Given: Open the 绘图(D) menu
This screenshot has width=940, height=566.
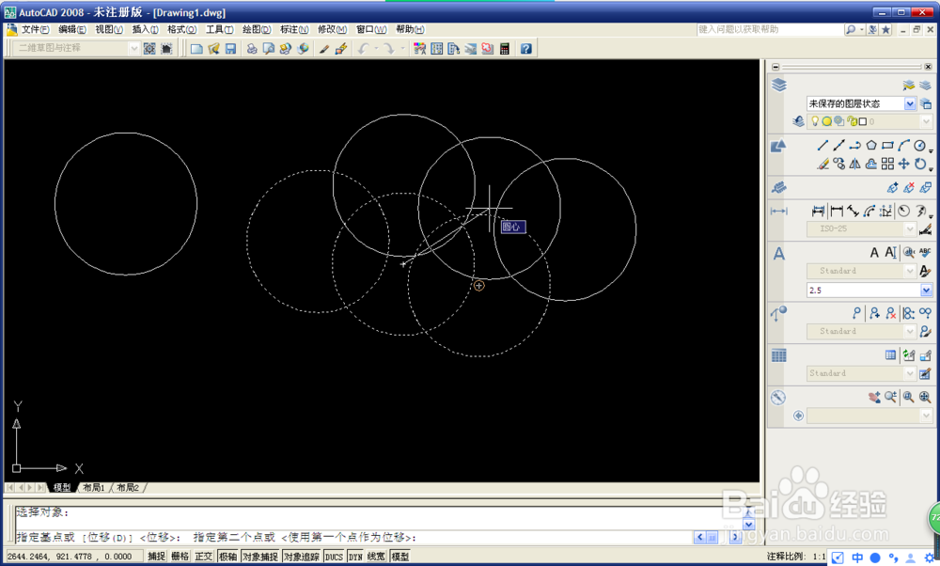Looking at the screenshot, I should [x=257, y=29].
